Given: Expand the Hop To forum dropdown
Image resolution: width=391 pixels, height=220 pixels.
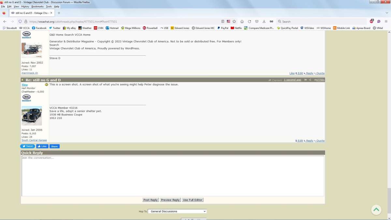Looking at the screenshot, I should click(177, 211).
